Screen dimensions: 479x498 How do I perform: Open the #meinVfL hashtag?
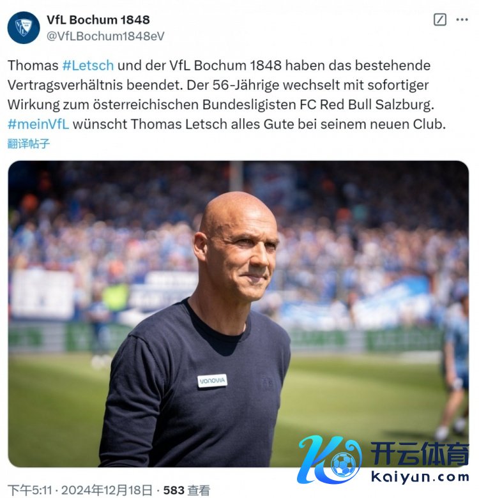click(38, 124)
